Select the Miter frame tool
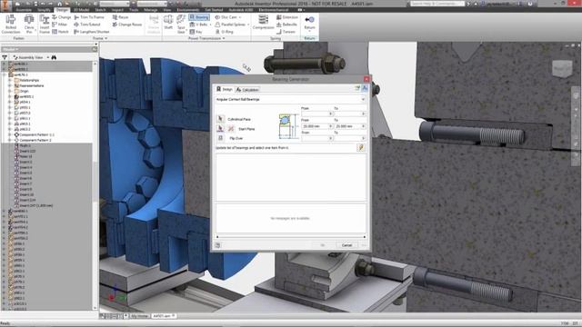 point(60,25)
